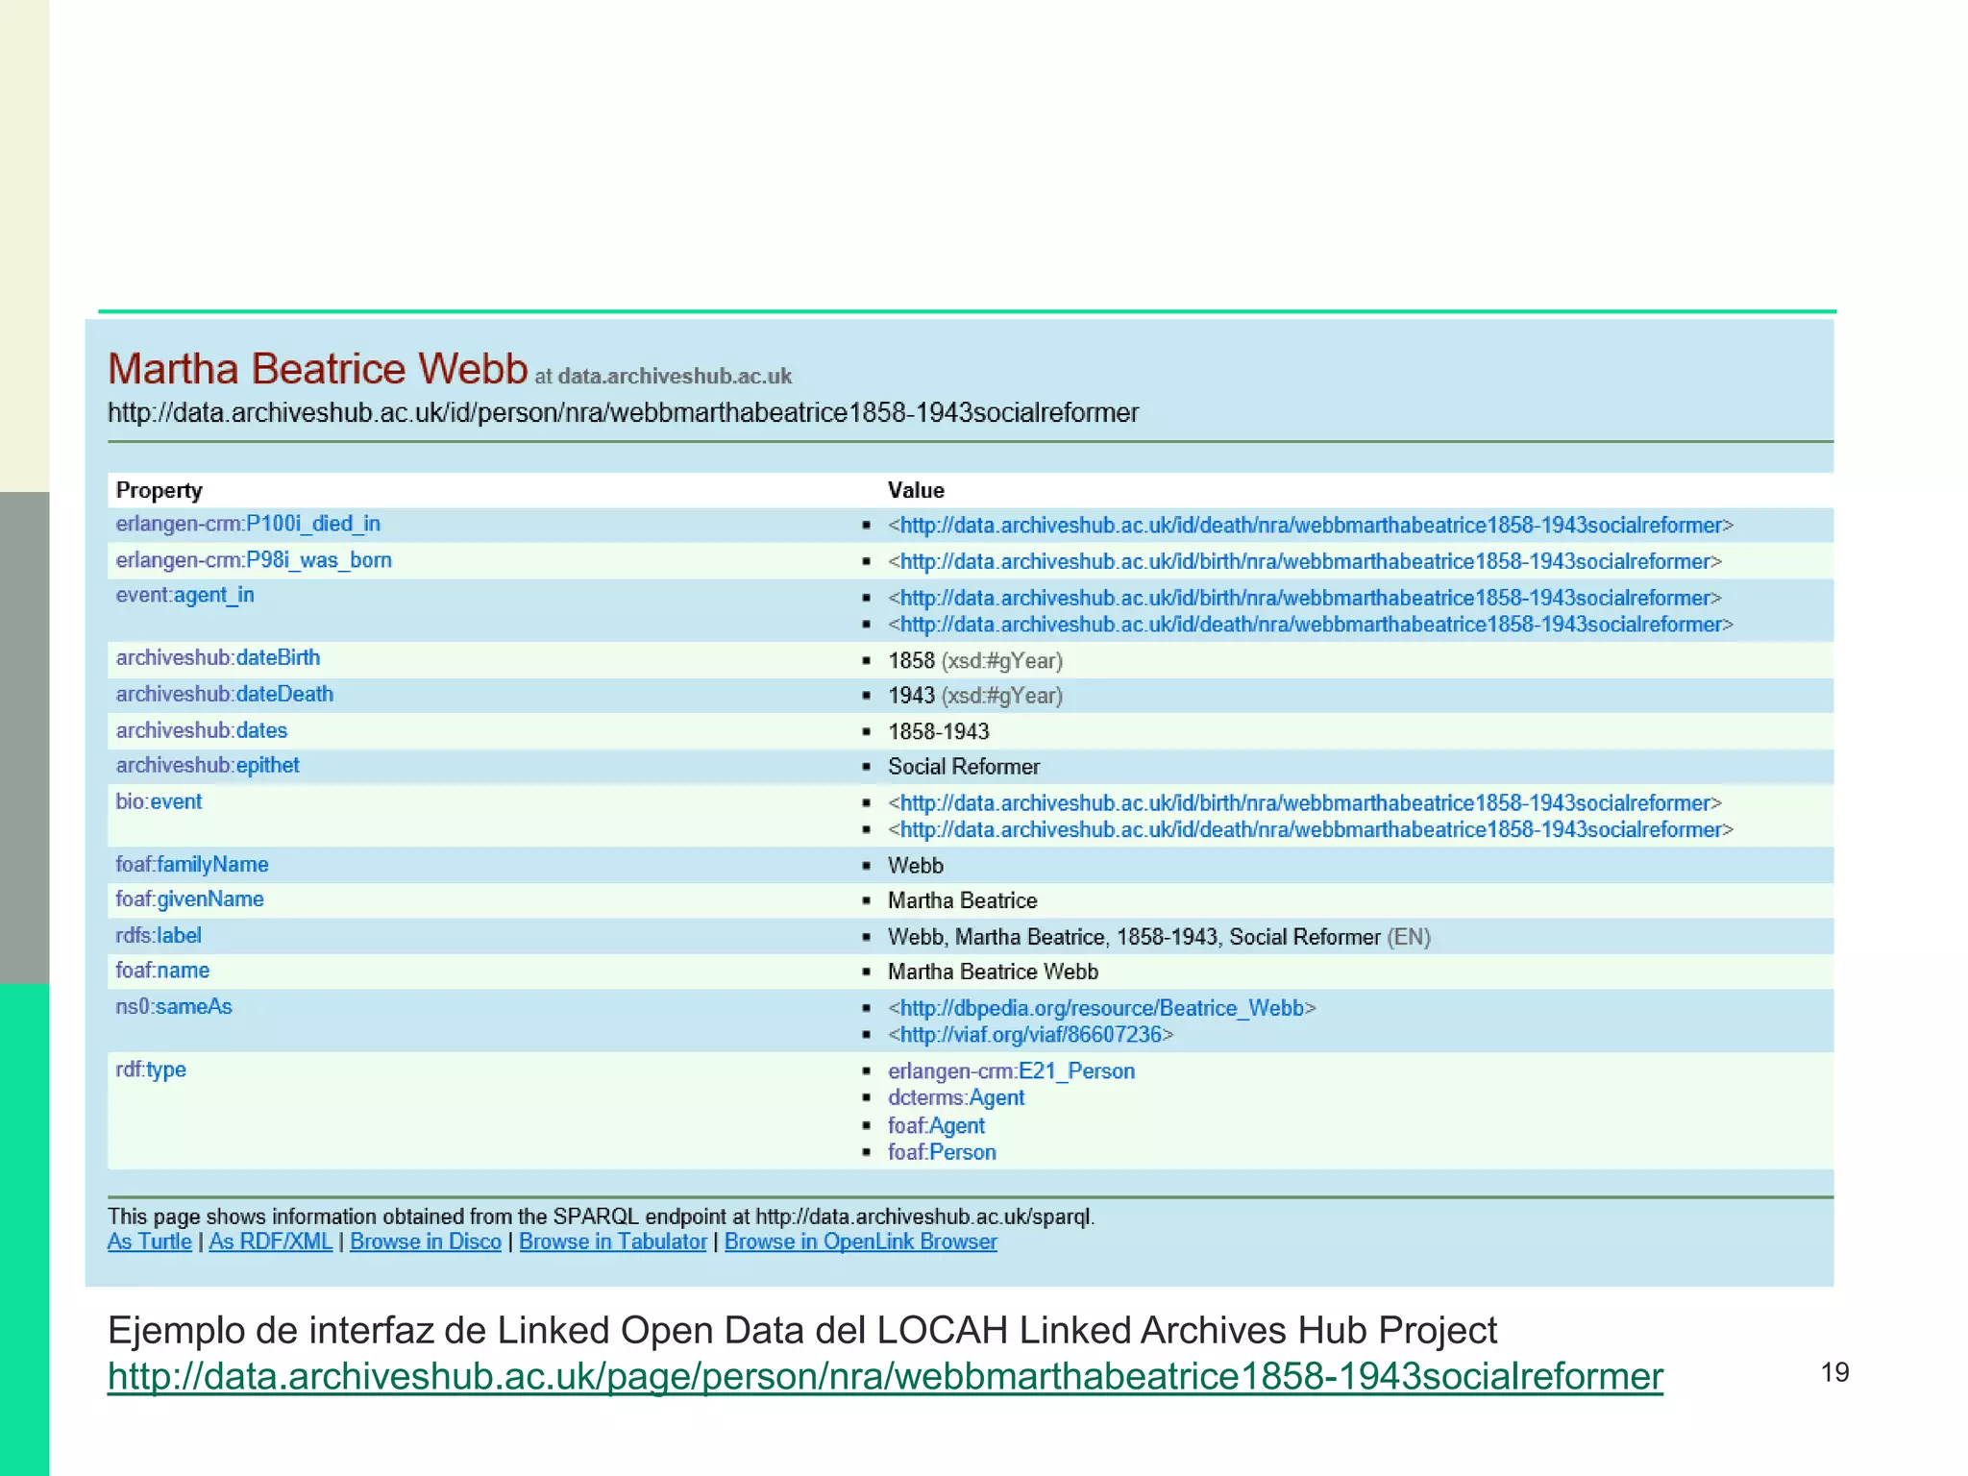1968x1476 pixels.
Task: Open the As RDF/XML link
Action: 271,1242
